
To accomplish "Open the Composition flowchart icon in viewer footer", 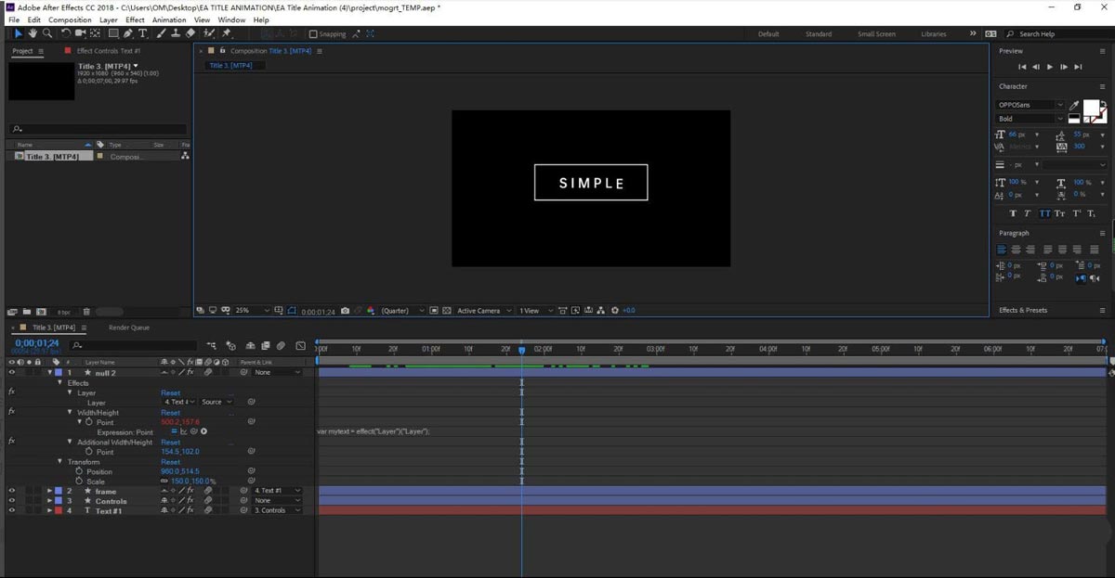I will (x=600, y=311).
